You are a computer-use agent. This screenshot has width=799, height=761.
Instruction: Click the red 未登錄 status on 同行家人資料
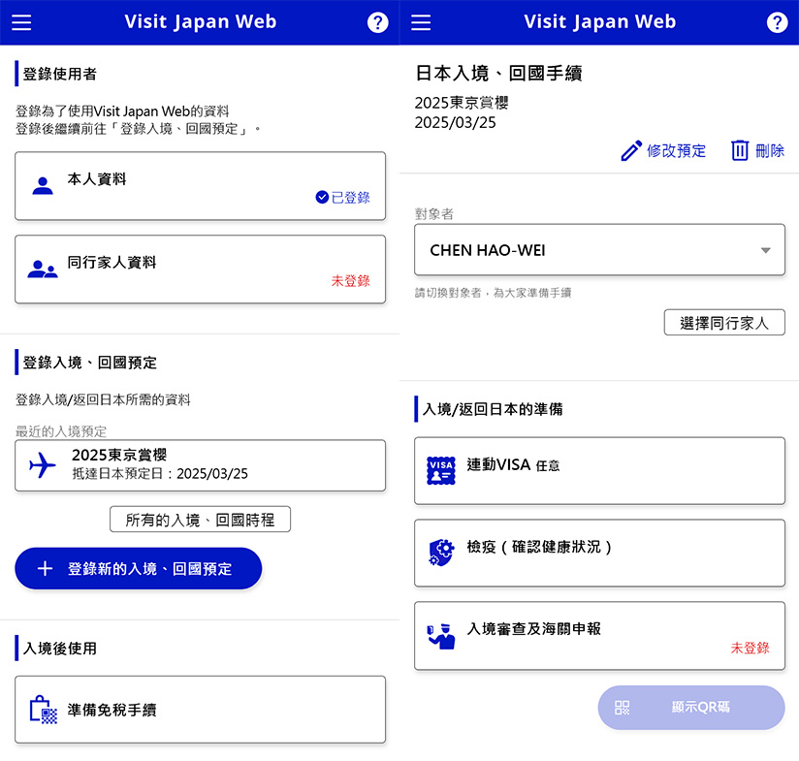(351, 281)
